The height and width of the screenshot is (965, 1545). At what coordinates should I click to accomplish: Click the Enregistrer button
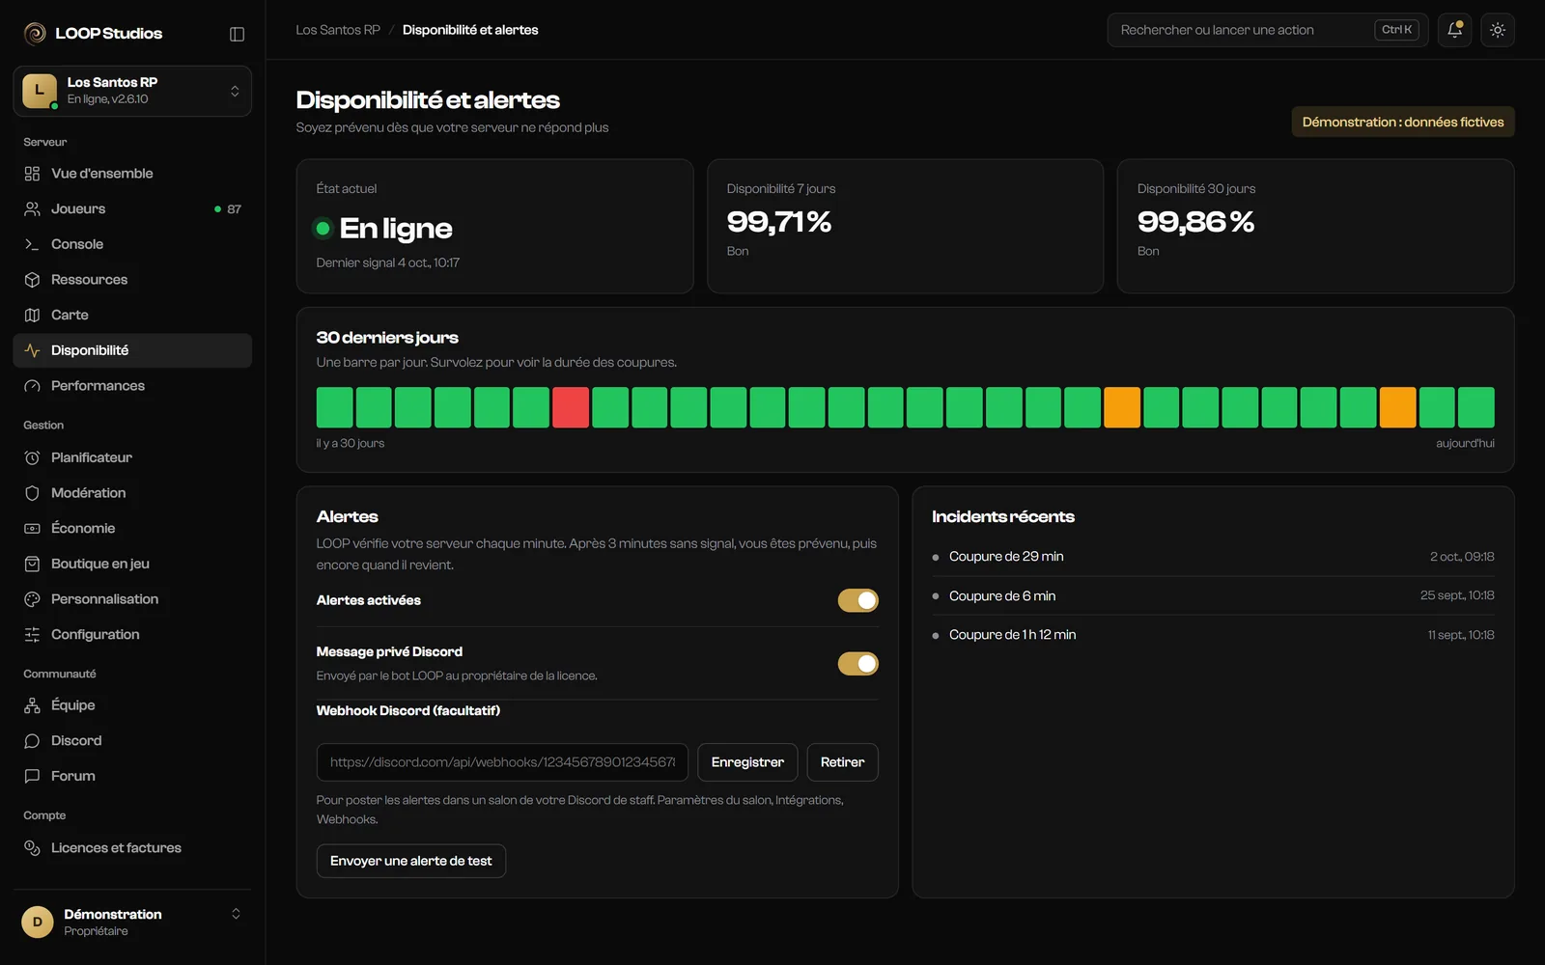click(747, 762)
